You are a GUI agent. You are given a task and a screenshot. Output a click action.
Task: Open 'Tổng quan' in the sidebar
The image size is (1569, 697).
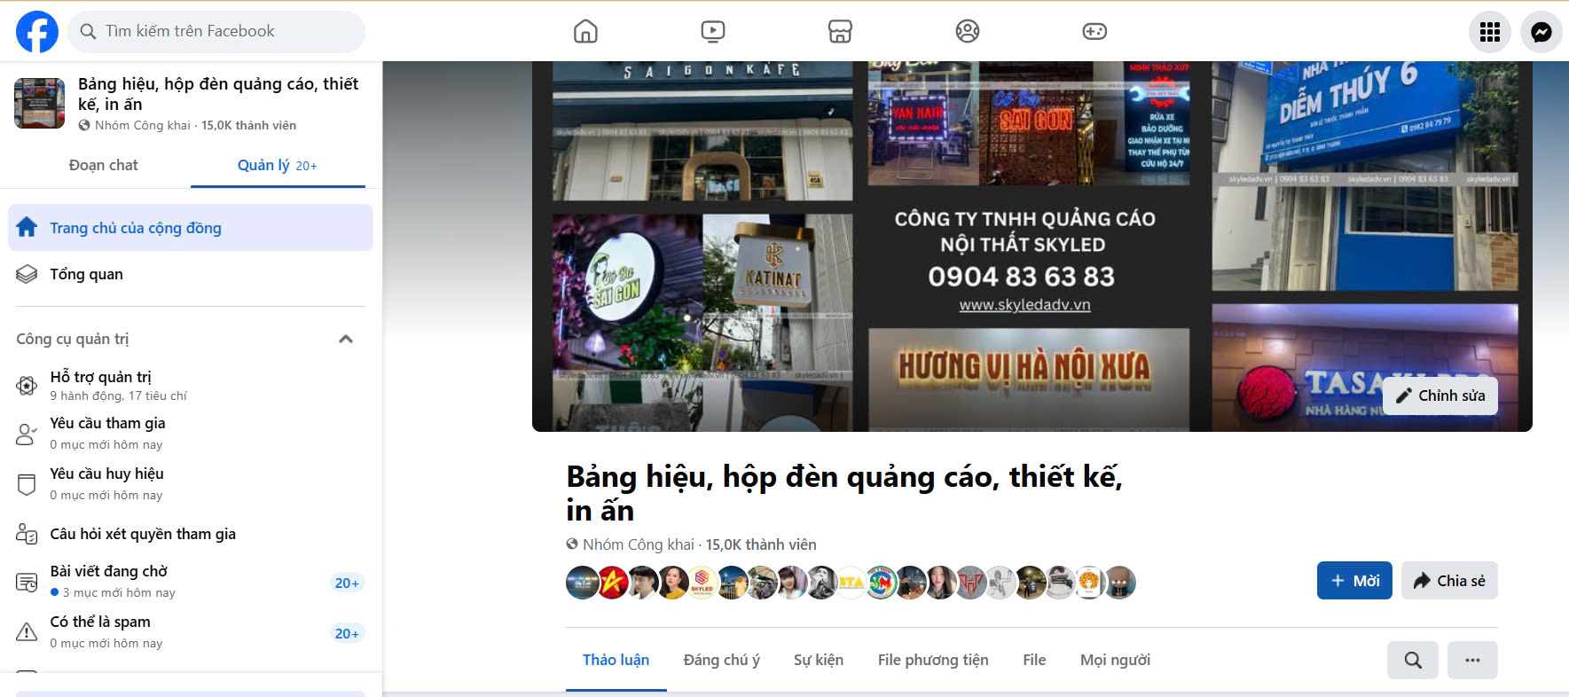[x=191, y=274]
